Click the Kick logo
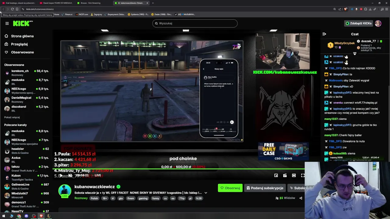Image resolution: width=390 pixels, height=219 pixels. 23,23
